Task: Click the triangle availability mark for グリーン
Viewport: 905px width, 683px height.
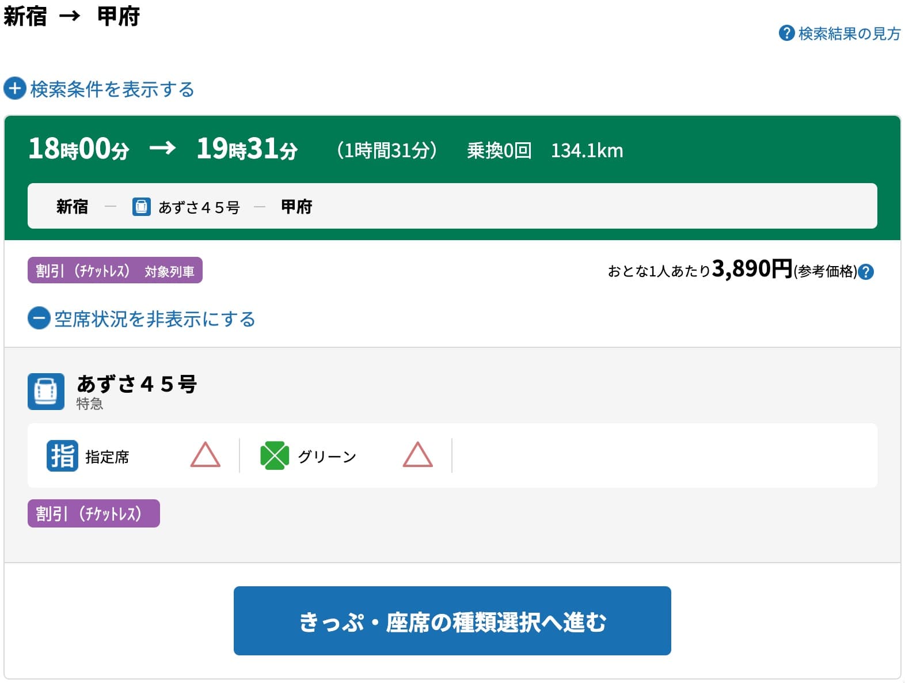Action: click(x=418, y=455)
